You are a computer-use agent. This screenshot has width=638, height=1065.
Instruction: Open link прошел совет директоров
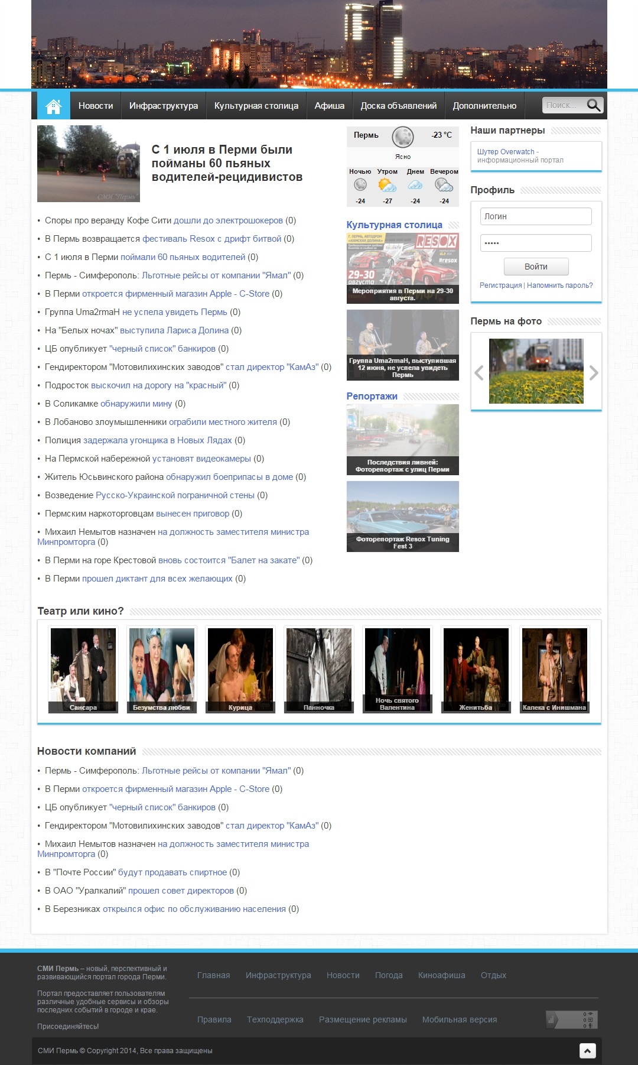[x=181, y=891]
